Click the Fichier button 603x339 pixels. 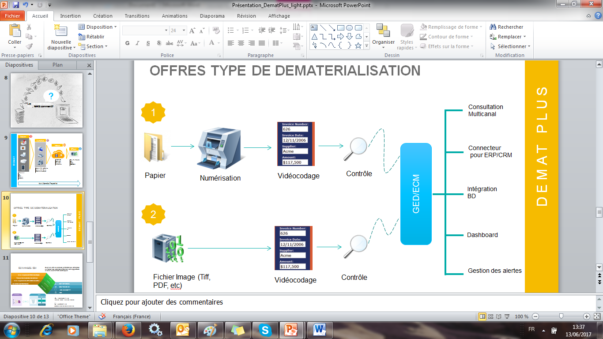click(12, 16)
